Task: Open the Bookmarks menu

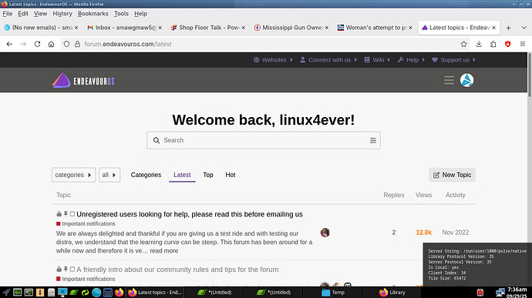Action: [x=93, y=14]
